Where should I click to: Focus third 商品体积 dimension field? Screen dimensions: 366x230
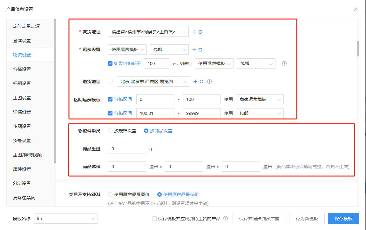pyautogui.click(x=241, y=167)
